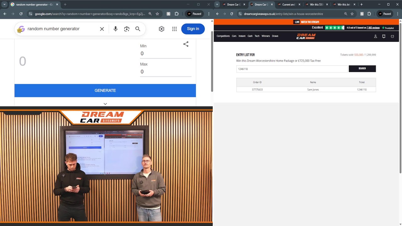This screenshot has width=402, height=226.
Task: Go back in the Google window
Action: pyautogui.click(x=5, y=14)
